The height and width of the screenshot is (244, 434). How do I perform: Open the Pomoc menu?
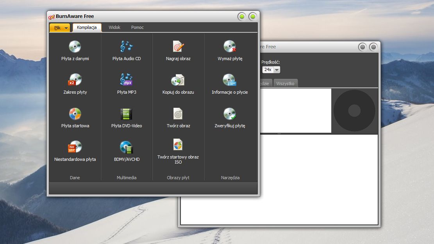click(137, 27)
